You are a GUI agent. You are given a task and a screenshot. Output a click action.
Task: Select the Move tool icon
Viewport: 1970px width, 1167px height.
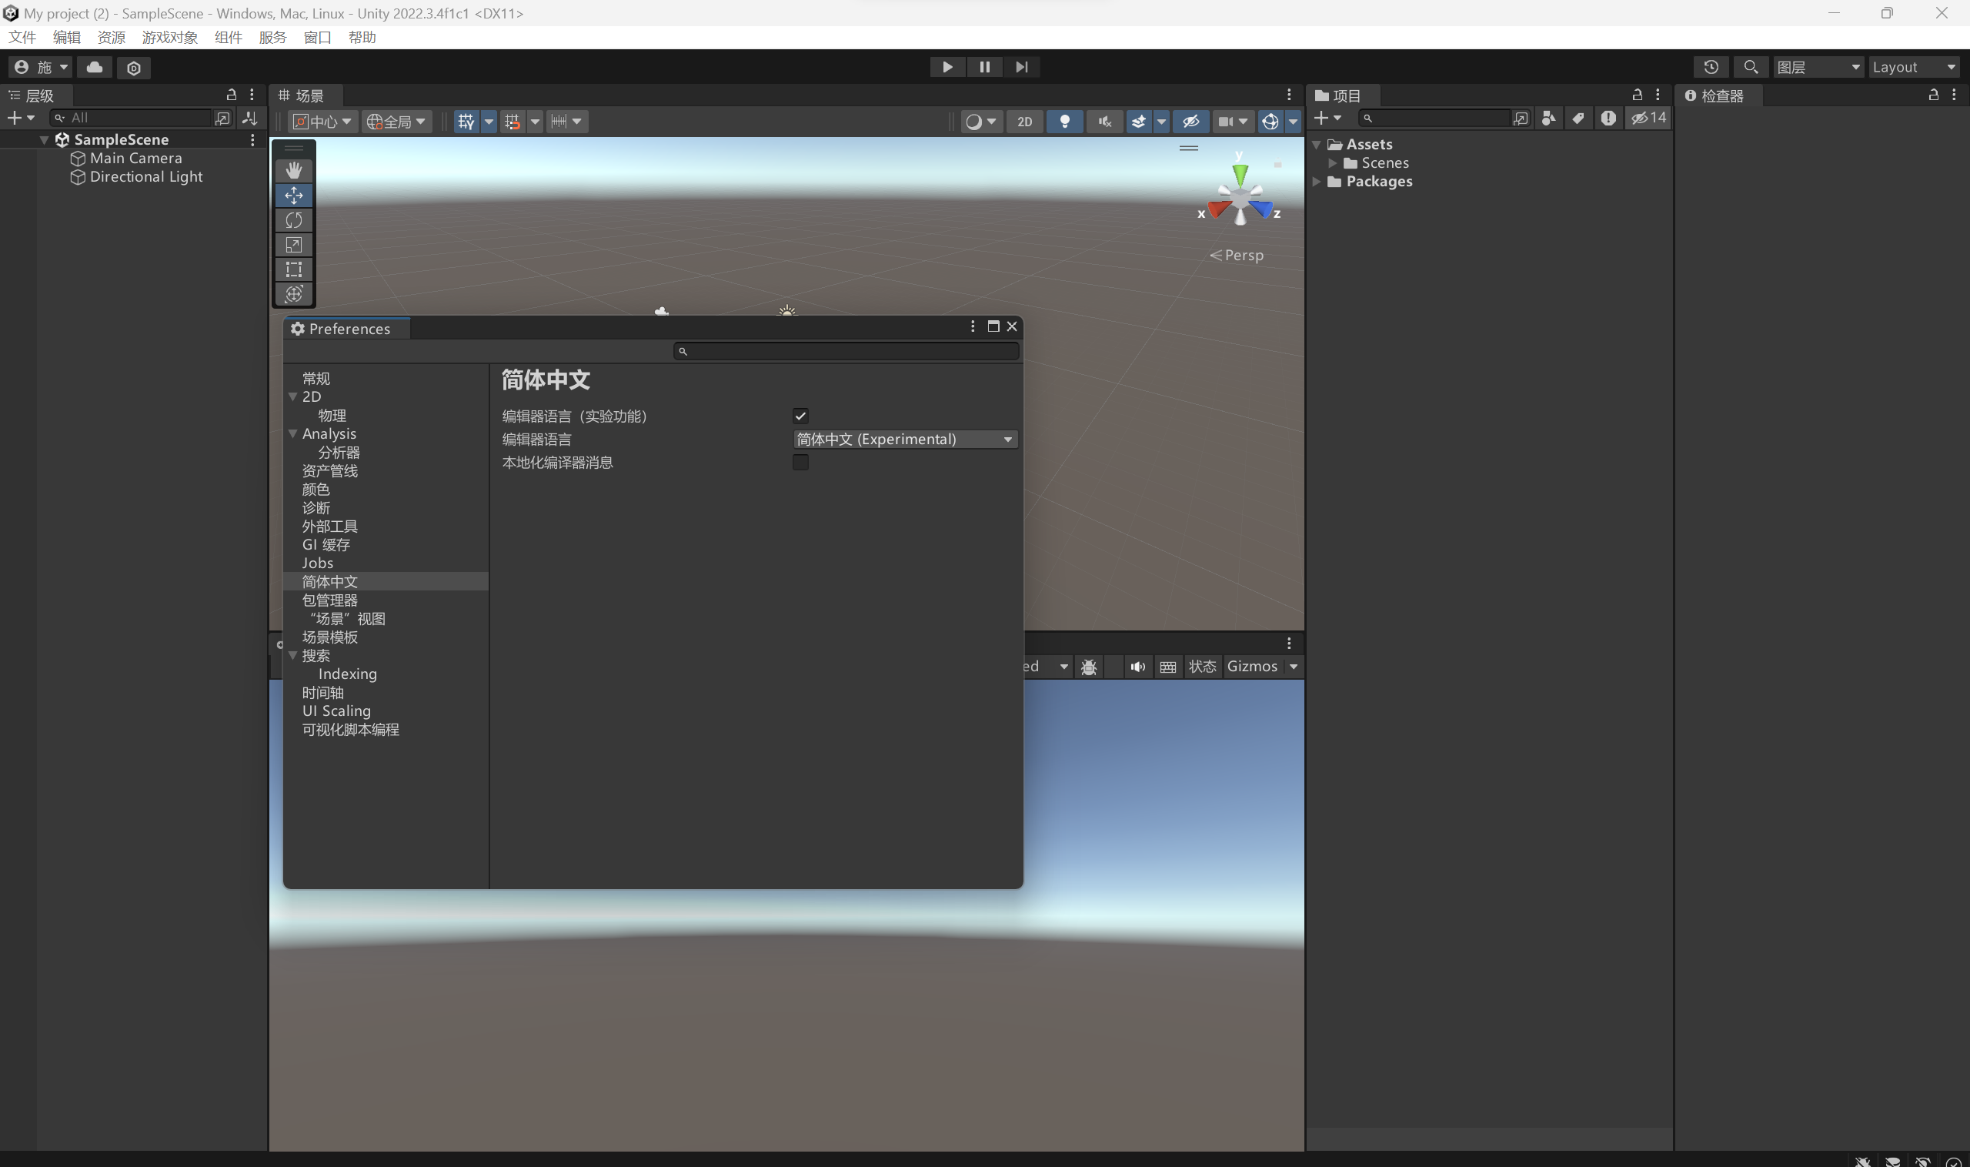[x=293, y=195]
